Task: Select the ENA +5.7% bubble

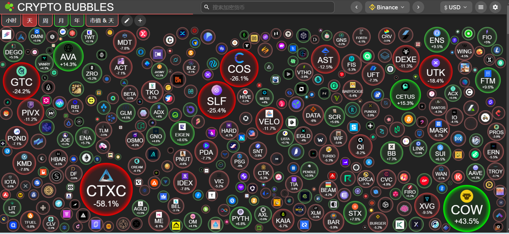Action: point(85,137)
